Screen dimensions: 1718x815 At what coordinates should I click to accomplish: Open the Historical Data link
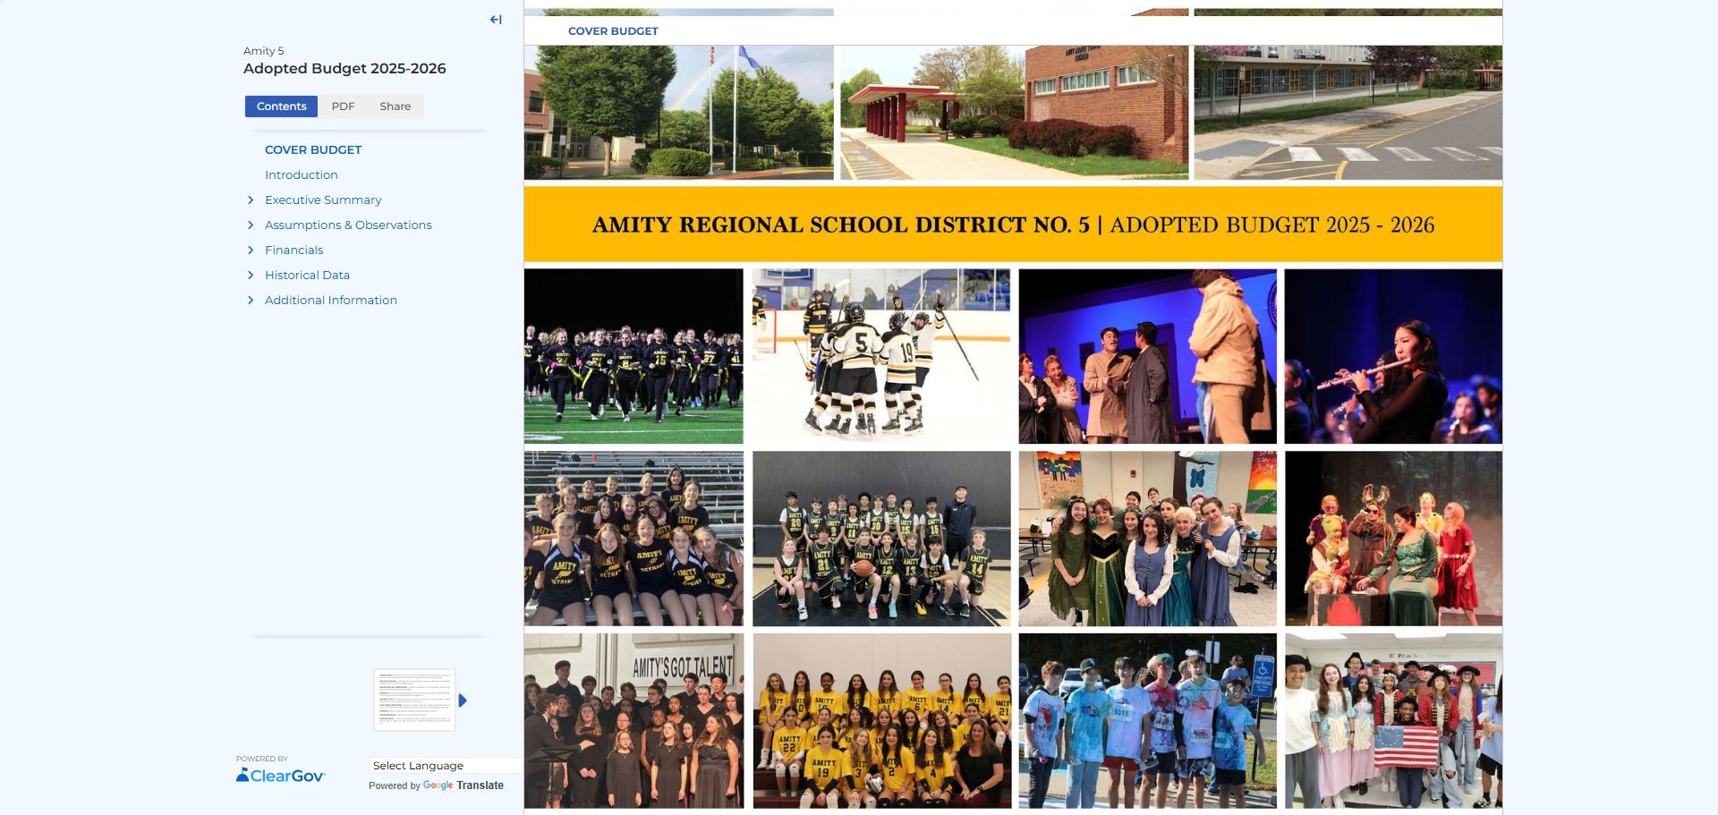click(307, 276)
